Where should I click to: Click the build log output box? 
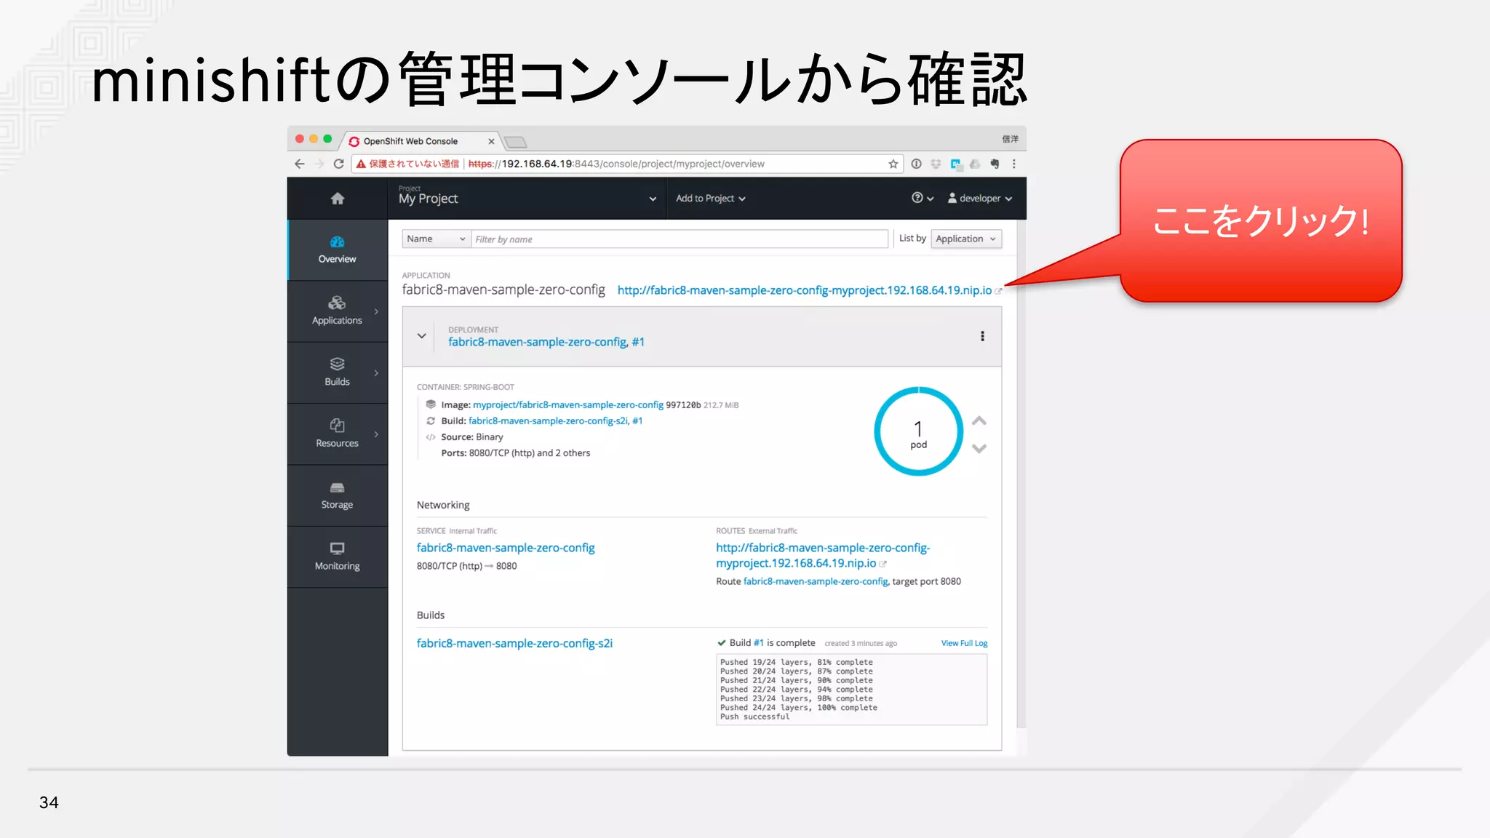tap(851, 689)
